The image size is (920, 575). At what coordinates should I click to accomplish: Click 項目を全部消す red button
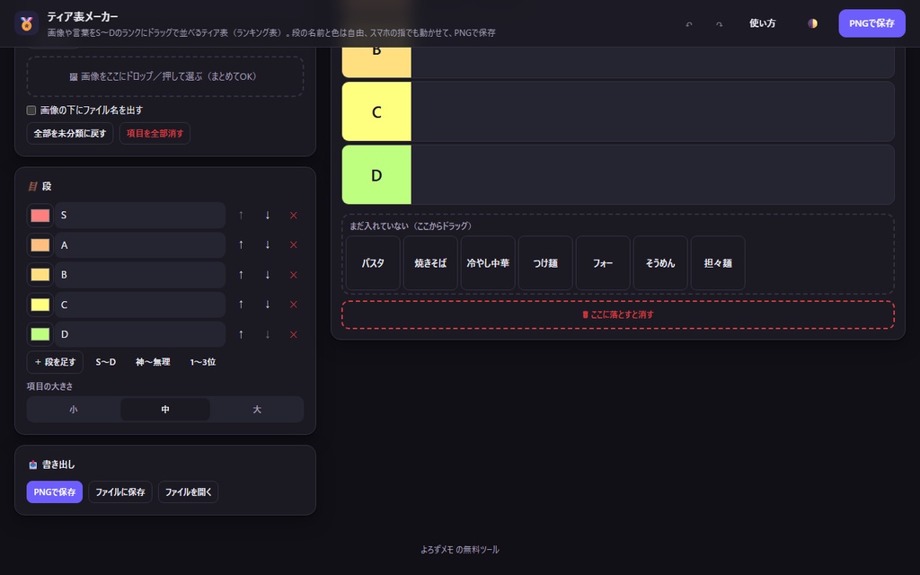tap(155, 133)
